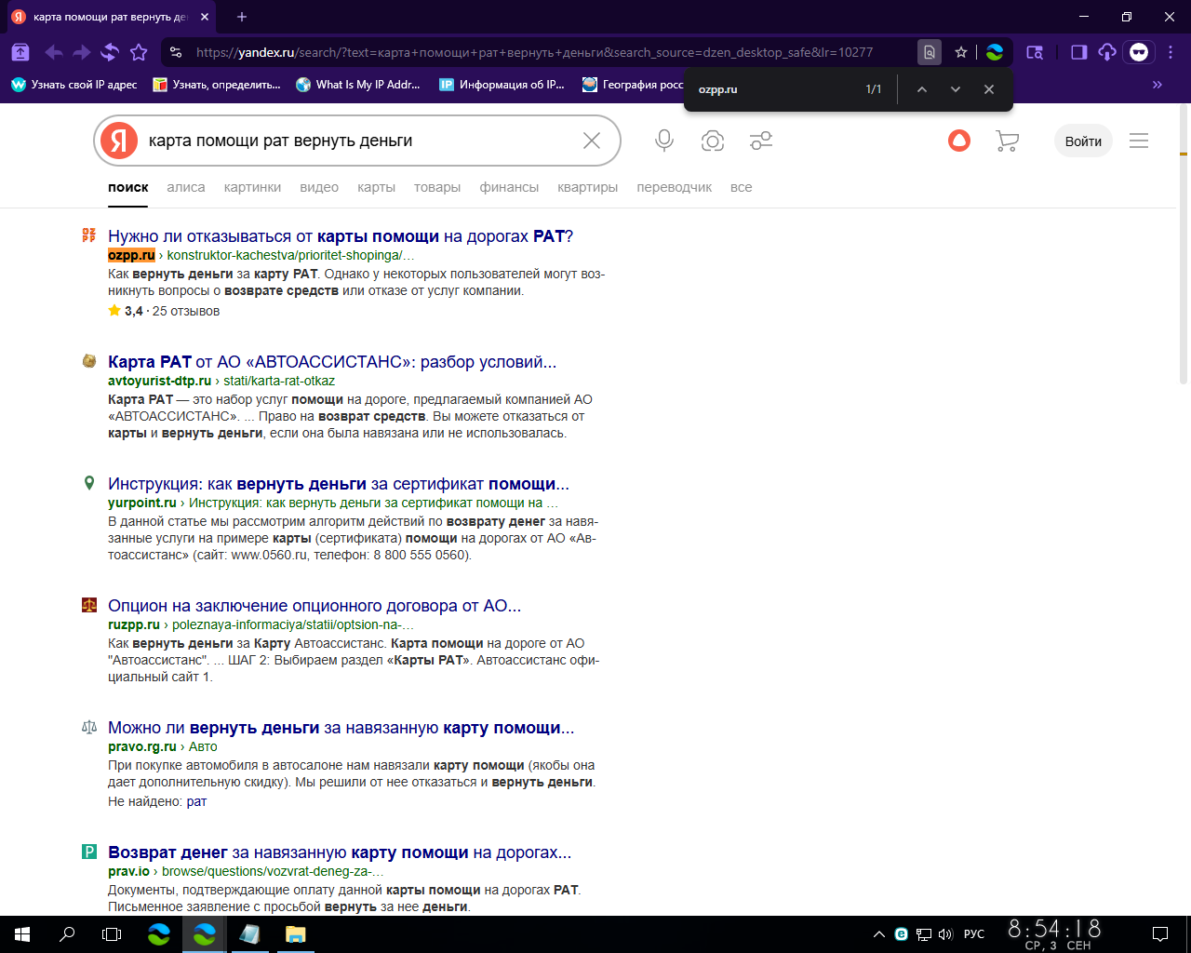Screen dimensions: 1191x953
Task: Click the find bar text field with ozpp.ru
Action: (777, 89)
